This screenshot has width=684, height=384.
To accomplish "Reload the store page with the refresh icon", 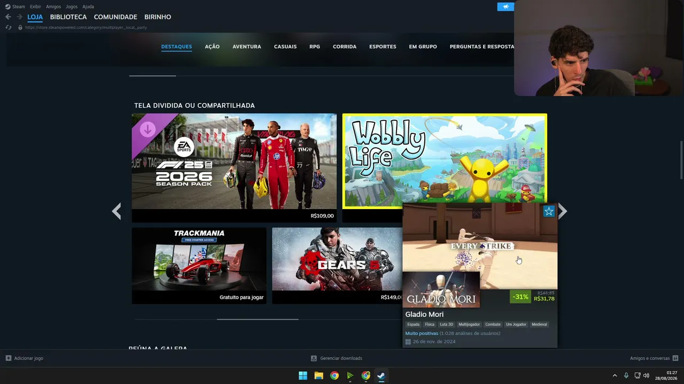I will pyautogui.click(x=8, y=27).
